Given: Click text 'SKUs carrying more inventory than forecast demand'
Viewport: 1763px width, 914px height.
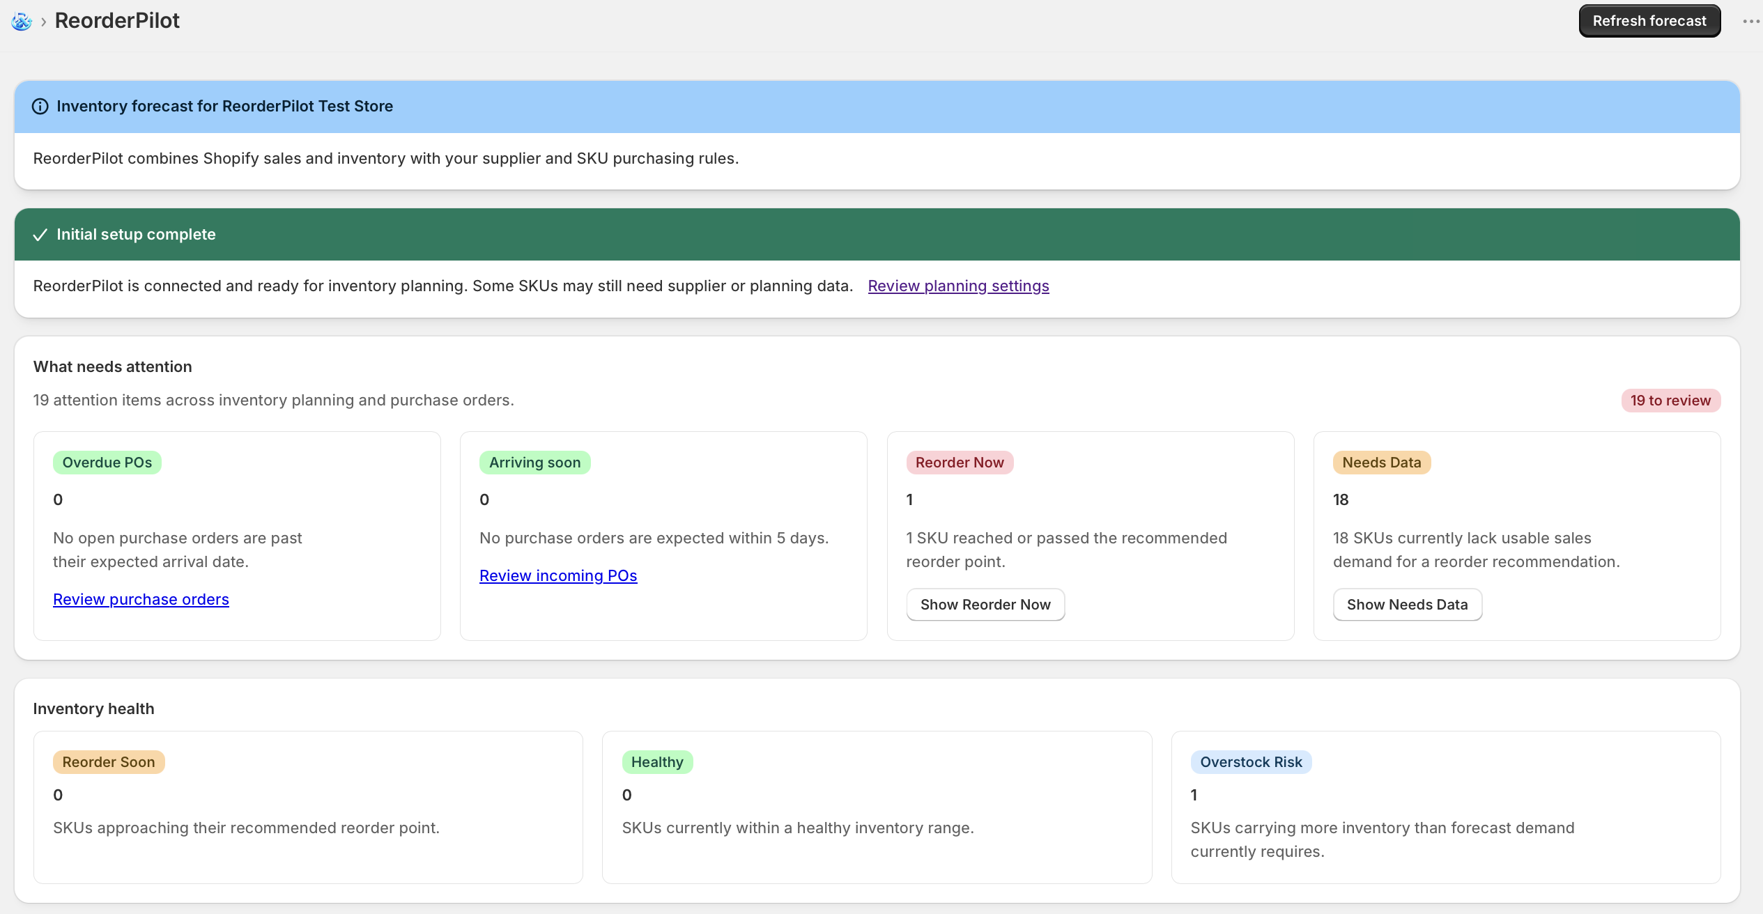Looking at the screenshot, I should (x=1383, y=828).
